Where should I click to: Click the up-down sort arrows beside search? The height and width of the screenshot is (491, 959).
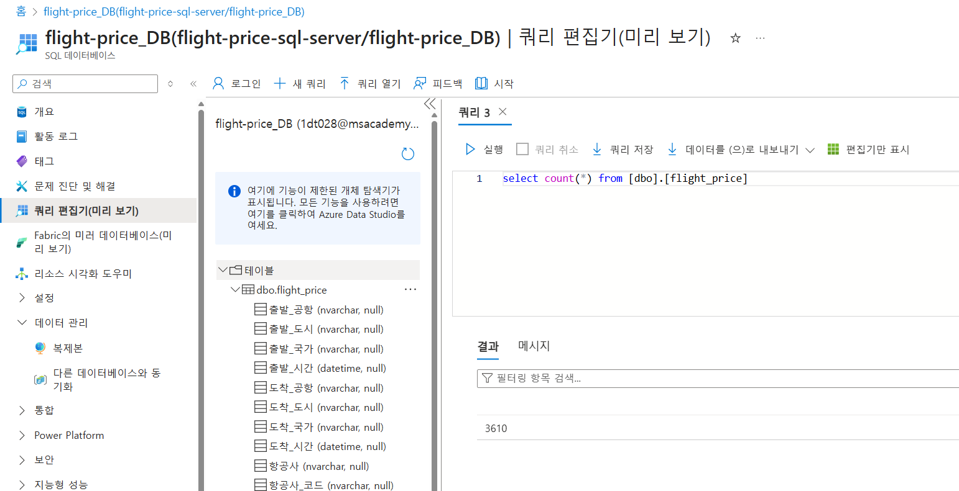click(170, 84)
